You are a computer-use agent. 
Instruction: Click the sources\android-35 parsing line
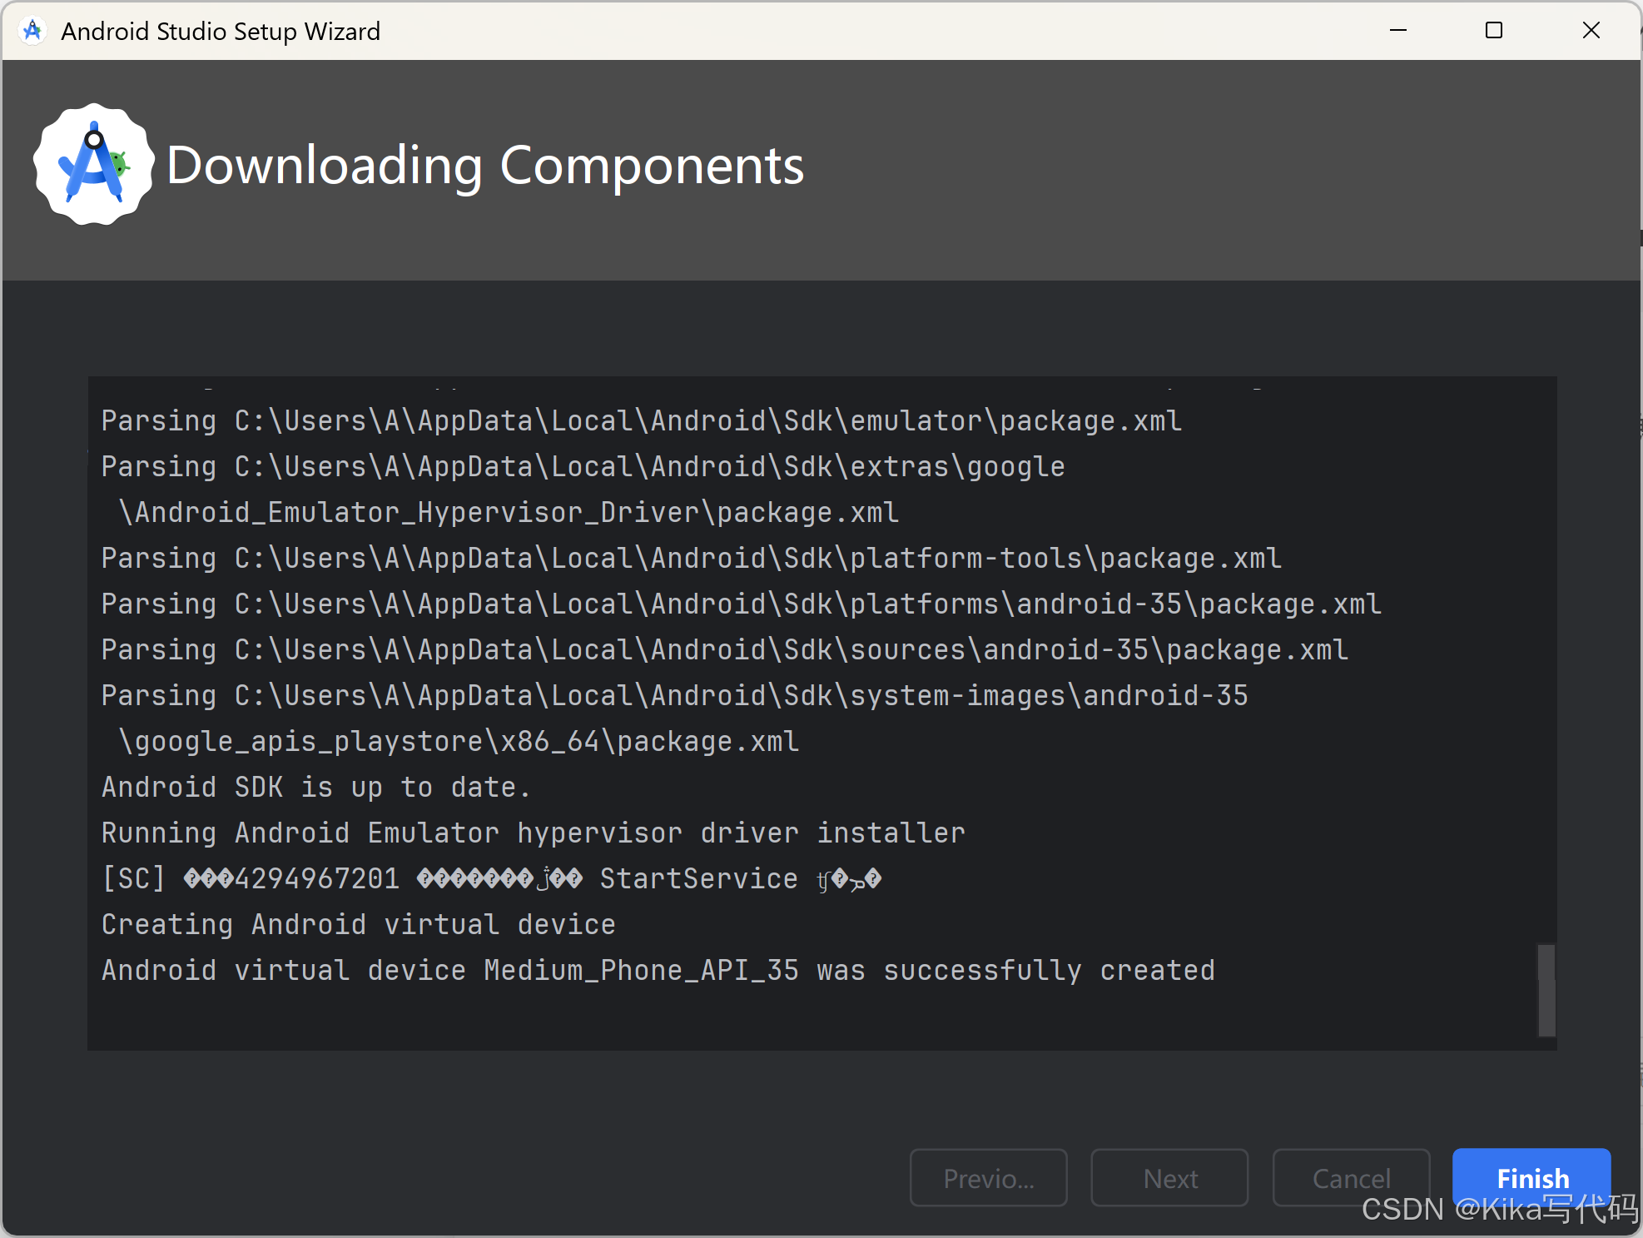pos(724,649)
